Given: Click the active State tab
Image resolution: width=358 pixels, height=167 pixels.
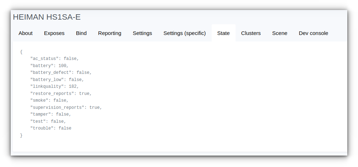Looking at the screenshot, I should [x=223, y=33].
